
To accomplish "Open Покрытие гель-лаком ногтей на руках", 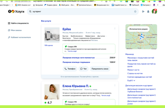I will click(x=141, y=65).
